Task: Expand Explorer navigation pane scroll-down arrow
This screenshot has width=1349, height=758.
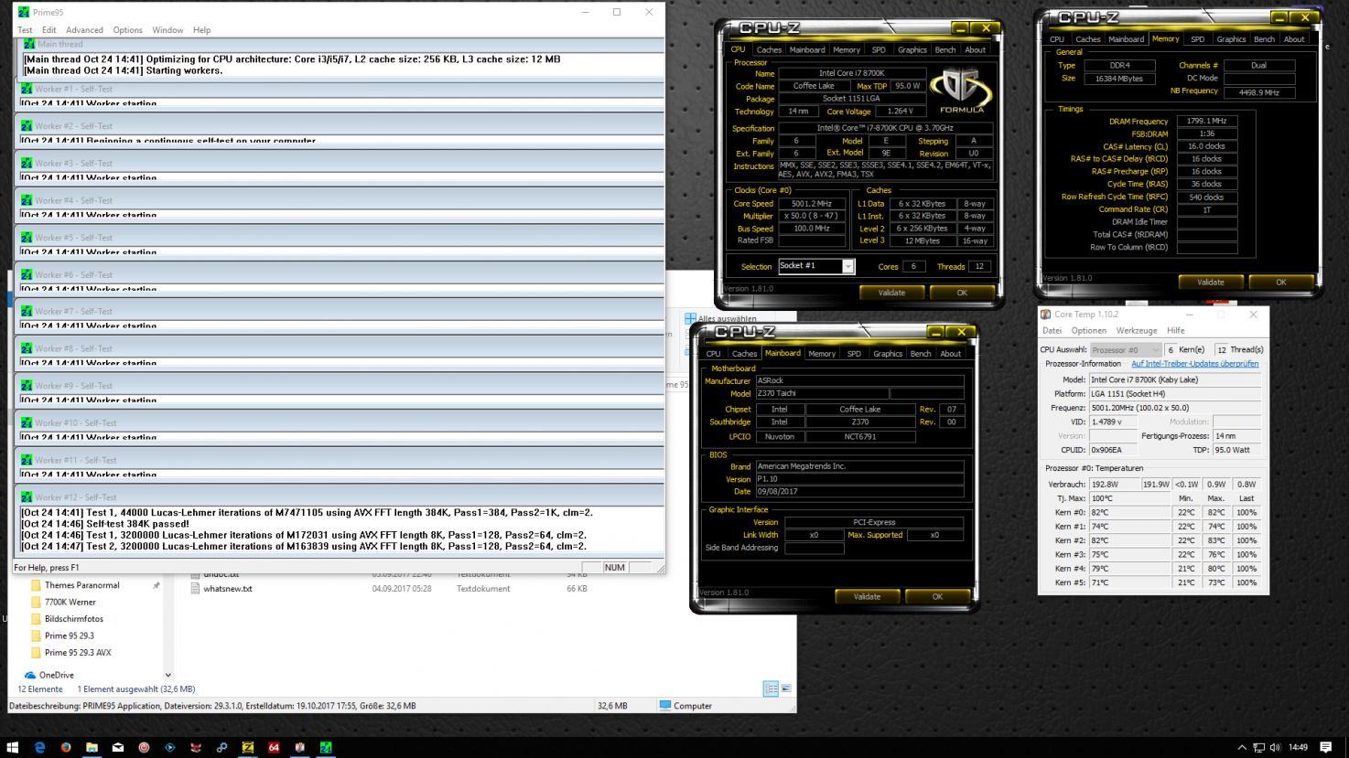Action: 167,675
